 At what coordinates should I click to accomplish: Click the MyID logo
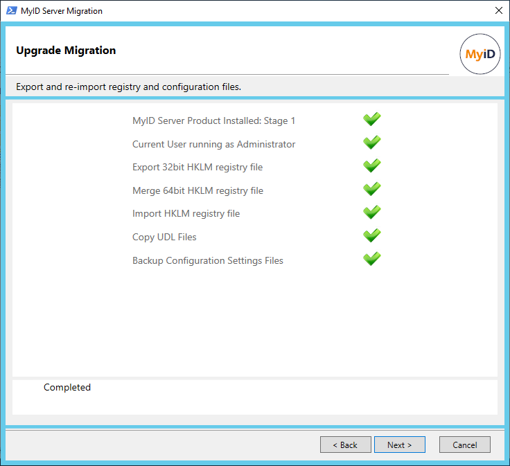pos(480,54)
